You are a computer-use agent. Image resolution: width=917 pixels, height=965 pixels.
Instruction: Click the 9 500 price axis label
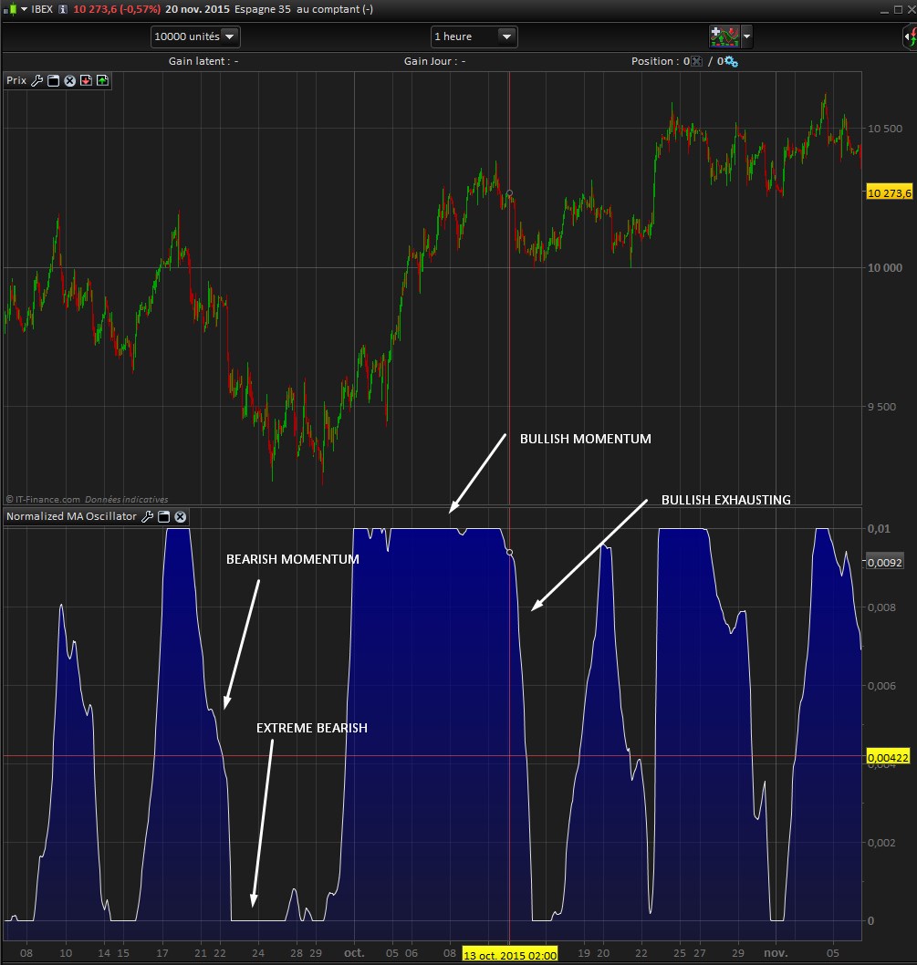[882, 407]
